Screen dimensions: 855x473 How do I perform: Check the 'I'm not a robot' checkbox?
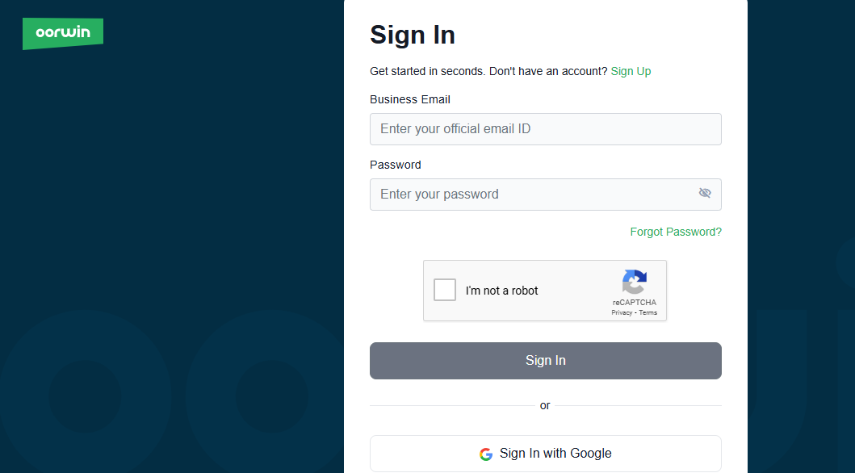click(x=444, y=289)
